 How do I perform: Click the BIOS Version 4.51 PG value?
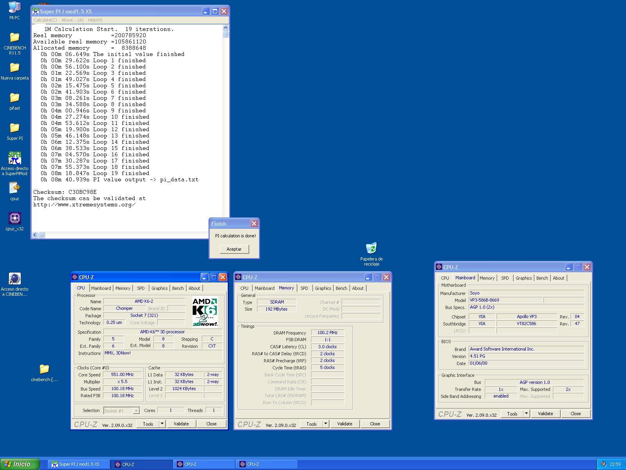pyautogui.click(x=526, y=356)
